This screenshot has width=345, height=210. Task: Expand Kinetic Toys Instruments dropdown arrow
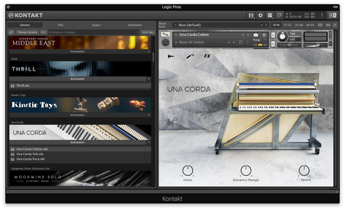(148, 115)
